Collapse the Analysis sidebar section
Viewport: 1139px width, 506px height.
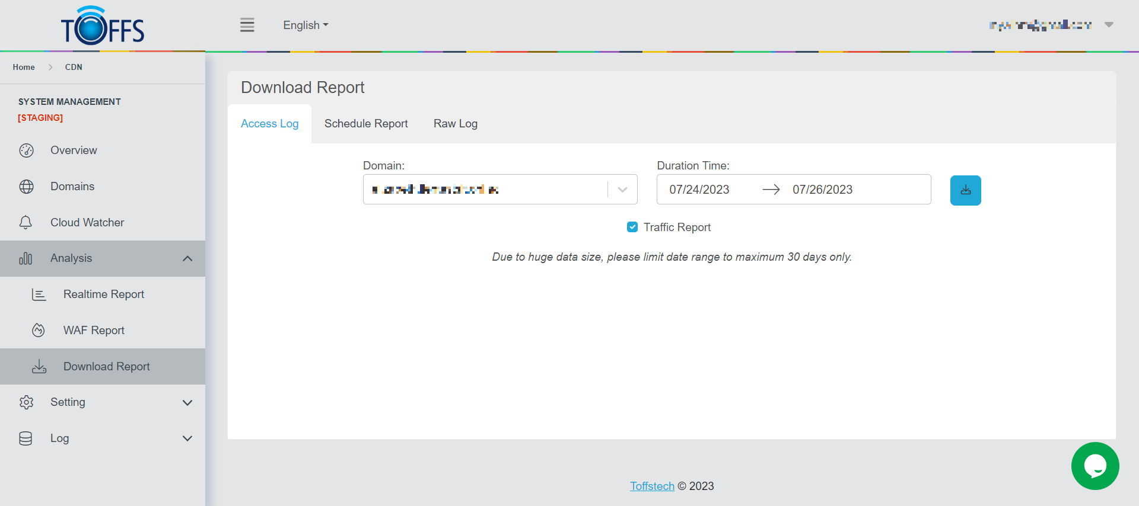[187, 258]
